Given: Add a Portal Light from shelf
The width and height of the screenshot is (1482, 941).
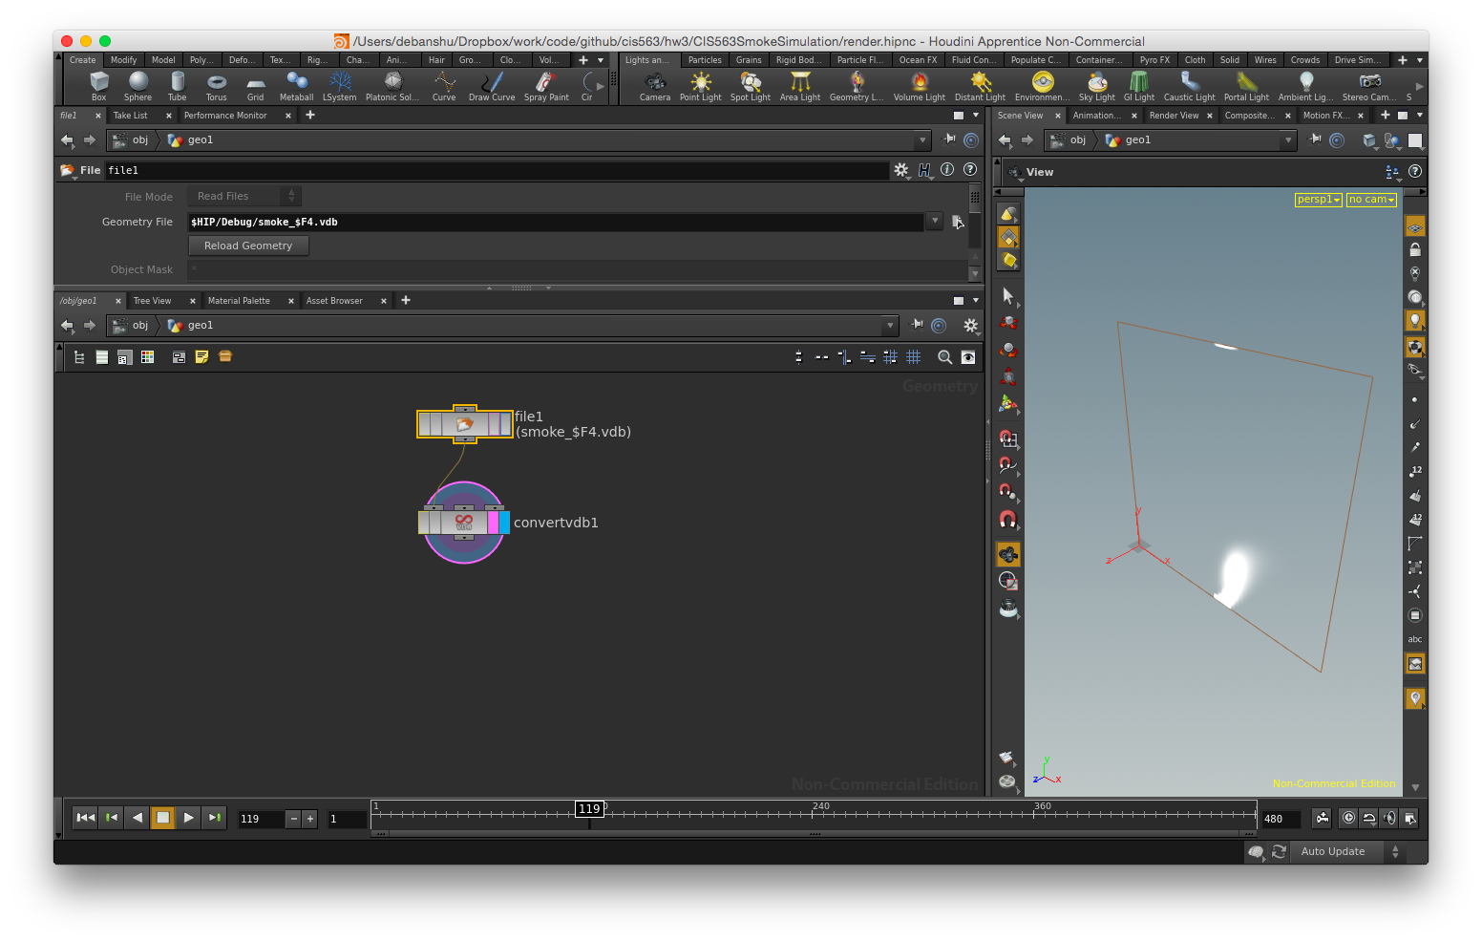Looking at the screenshot, I should 1247,86.
